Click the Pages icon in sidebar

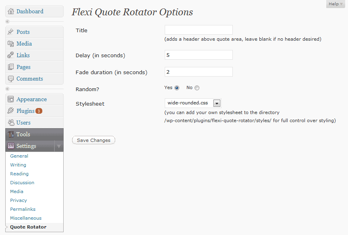(x=11, y=67)
